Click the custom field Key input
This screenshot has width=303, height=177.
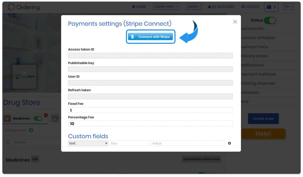(130, 143)
